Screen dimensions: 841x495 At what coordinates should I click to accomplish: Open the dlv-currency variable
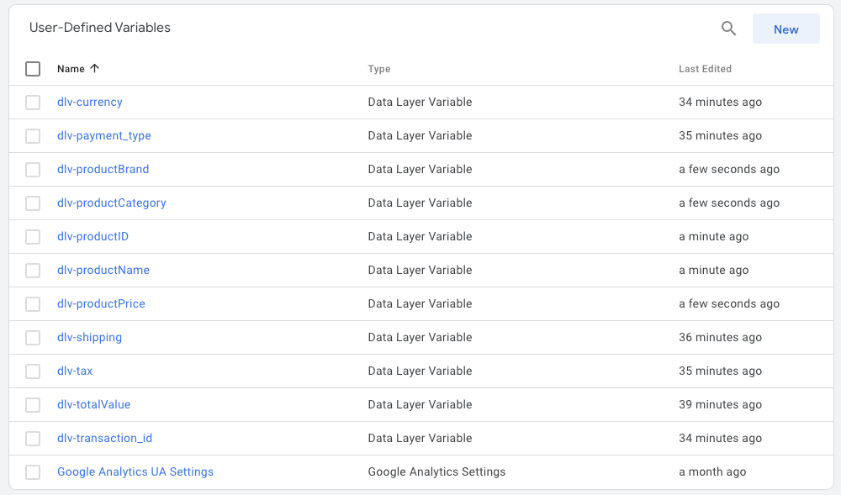click(89, 102)
